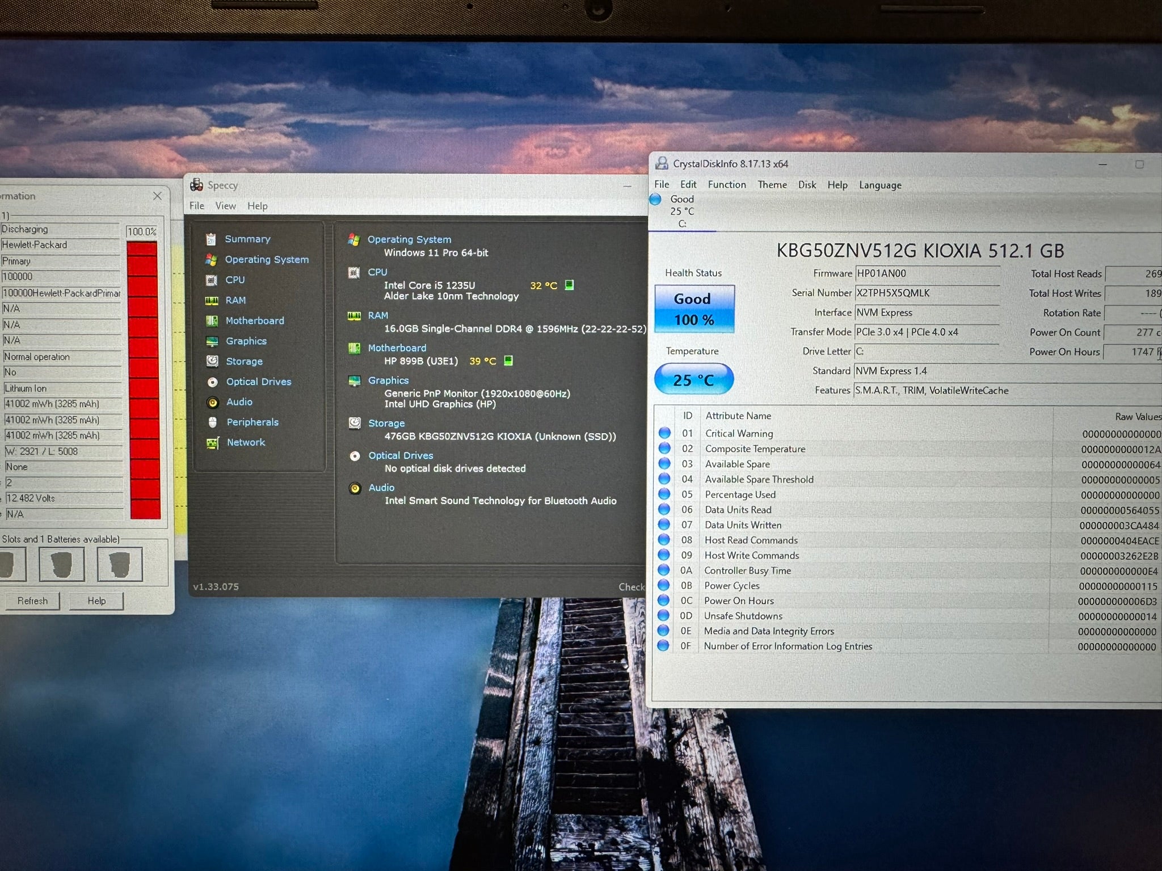This screenshot has width=1162, height=871.
Task: Click the green motherboard temperature indicator icon
Action: point(508,361)
